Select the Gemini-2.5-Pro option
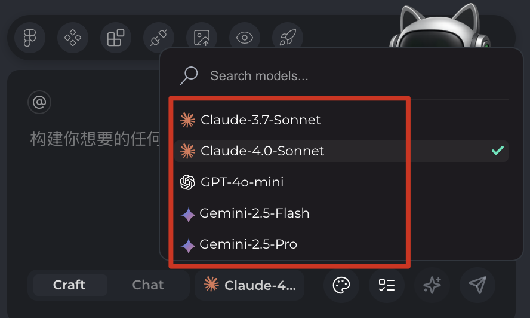Viewport: 530px width, 318px height. [x=248, y=244]
